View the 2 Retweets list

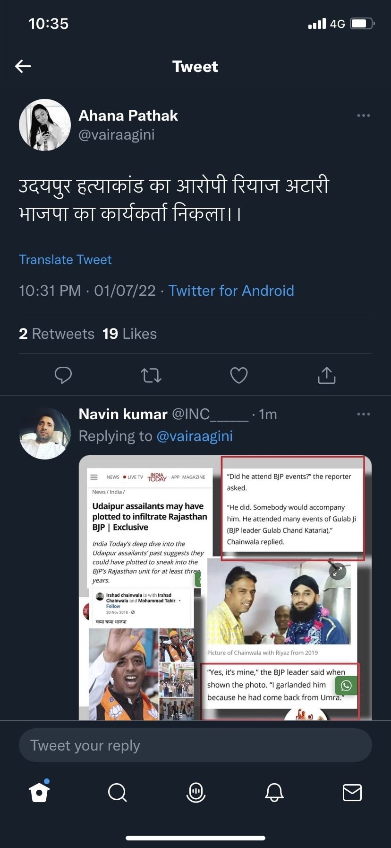coord(57,334)
